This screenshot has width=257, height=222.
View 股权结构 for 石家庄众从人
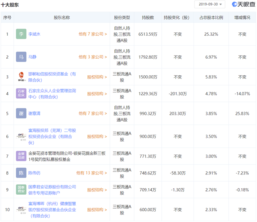[x=97, y=94]
